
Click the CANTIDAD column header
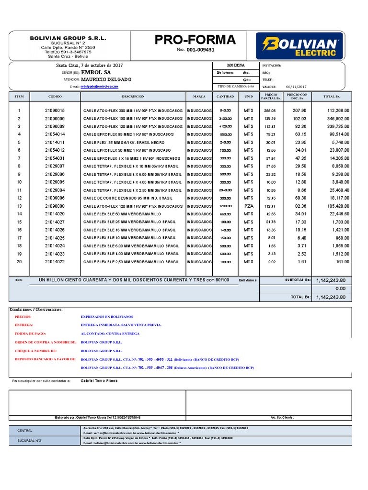(225, 97)
